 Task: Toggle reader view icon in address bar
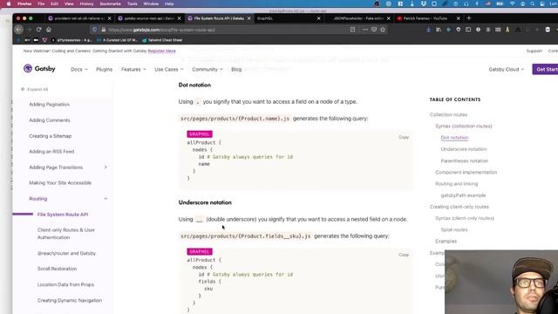(352, 30)
